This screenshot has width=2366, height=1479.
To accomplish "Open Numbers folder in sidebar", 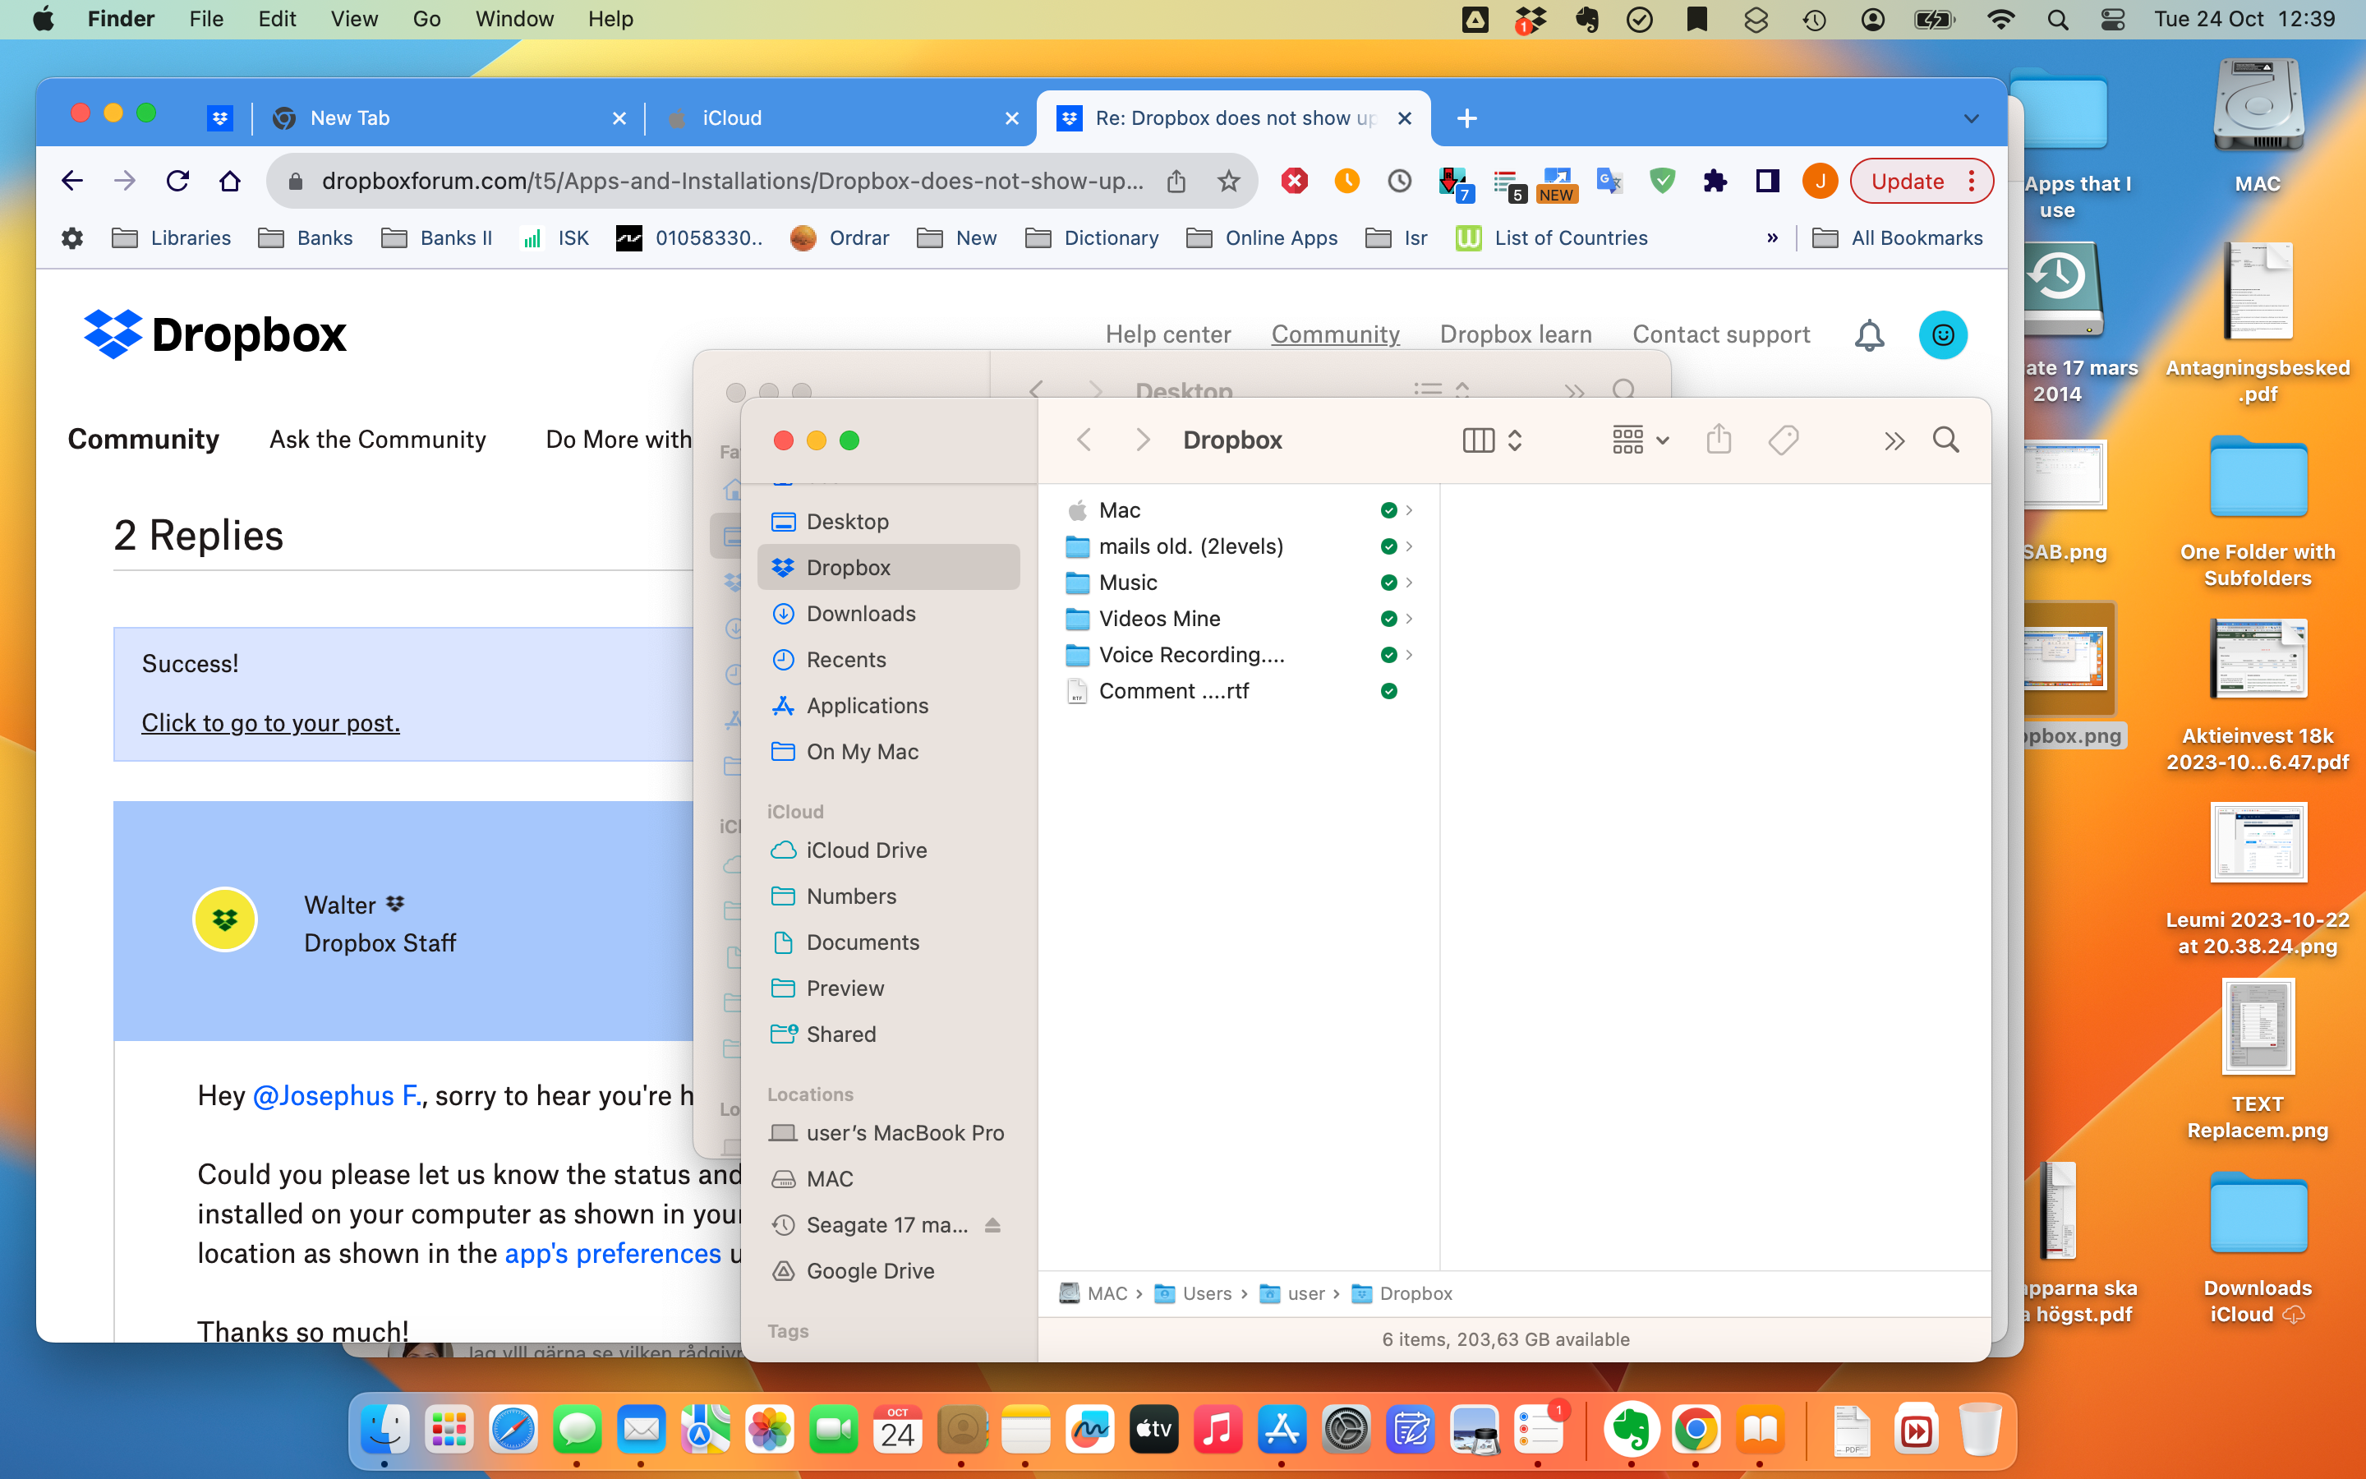I will pyautogui.click(x=888, y=896).
